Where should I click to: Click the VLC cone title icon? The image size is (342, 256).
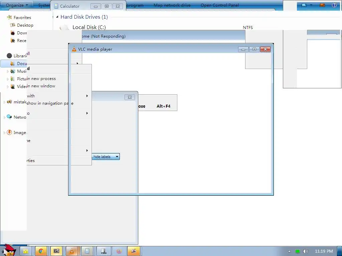pyautogui.click(x=74, y=49)
